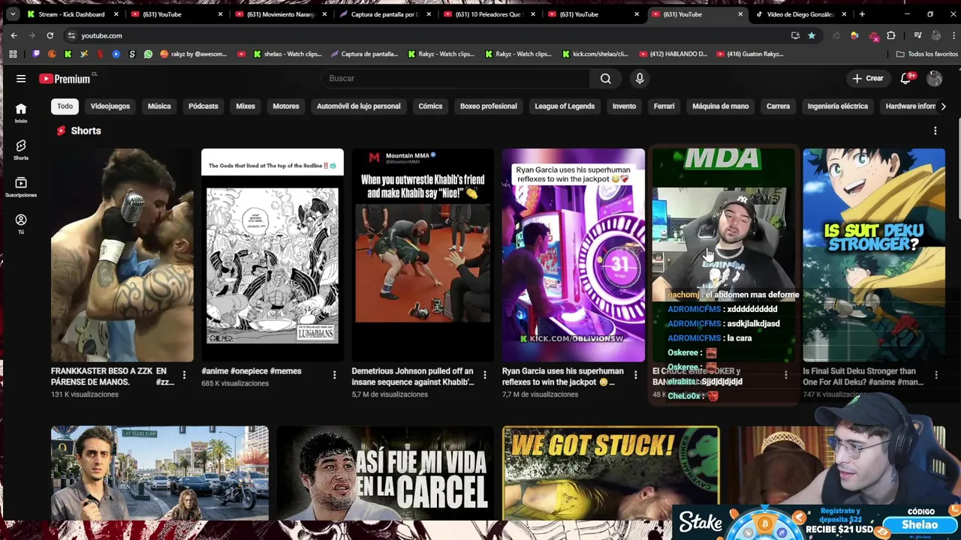Select the Boxeo profesional chip
This screenshot has width=961, height=540.
(x=489, y=106)
